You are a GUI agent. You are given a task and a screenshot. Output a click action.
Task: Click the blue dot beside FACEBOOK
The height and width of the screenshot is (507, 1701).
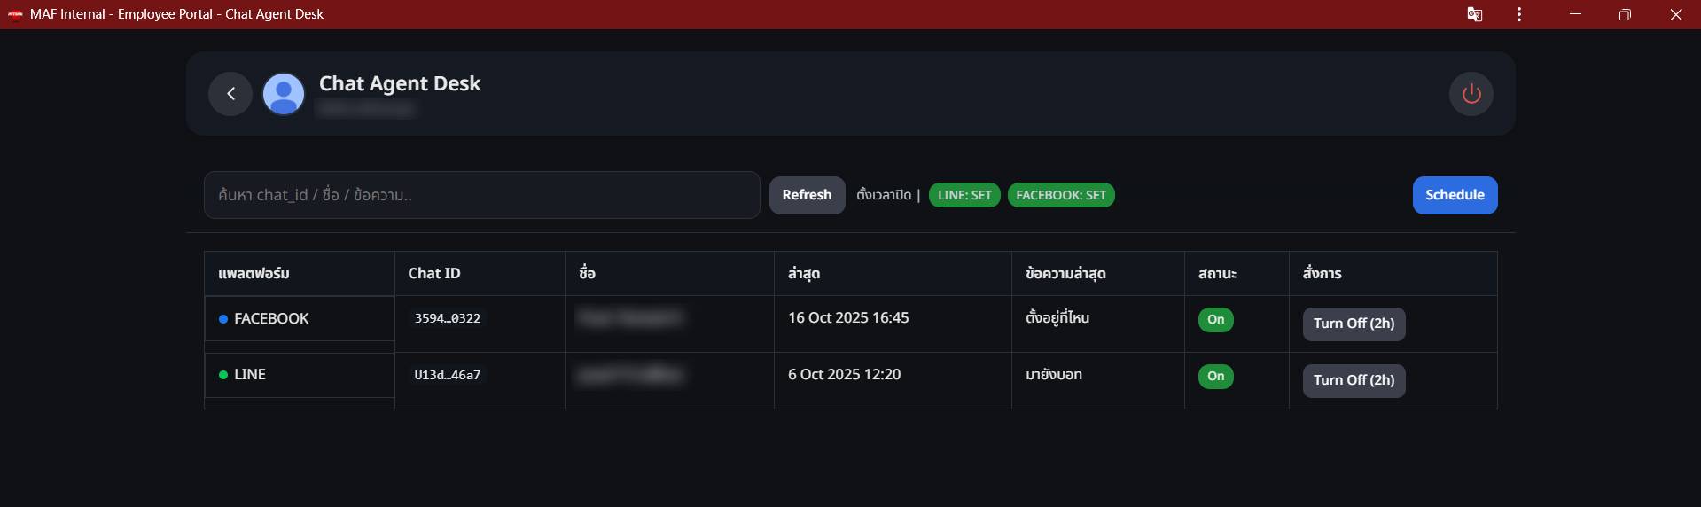tap(223, 319)
